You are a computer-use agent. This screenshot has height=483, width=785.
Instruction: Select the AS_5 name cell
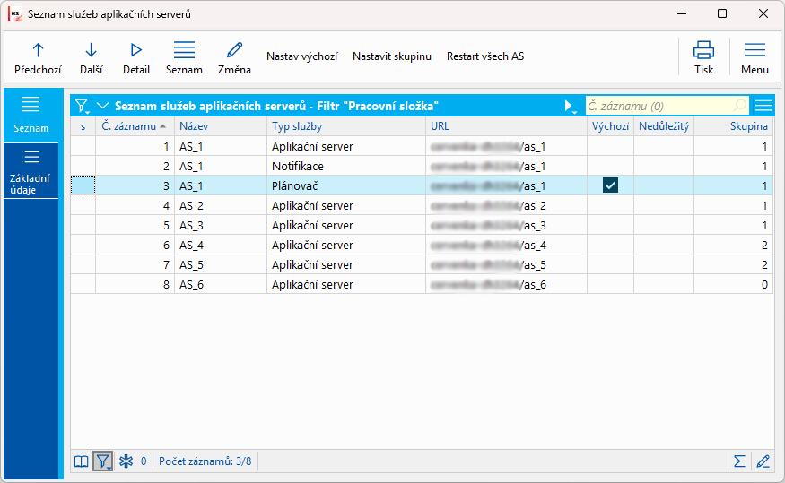221,264
